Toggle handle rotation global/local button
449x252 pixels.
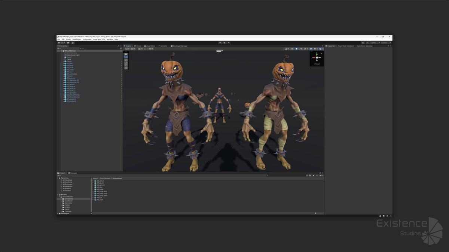pyautogui.click(x=134, y=49)
